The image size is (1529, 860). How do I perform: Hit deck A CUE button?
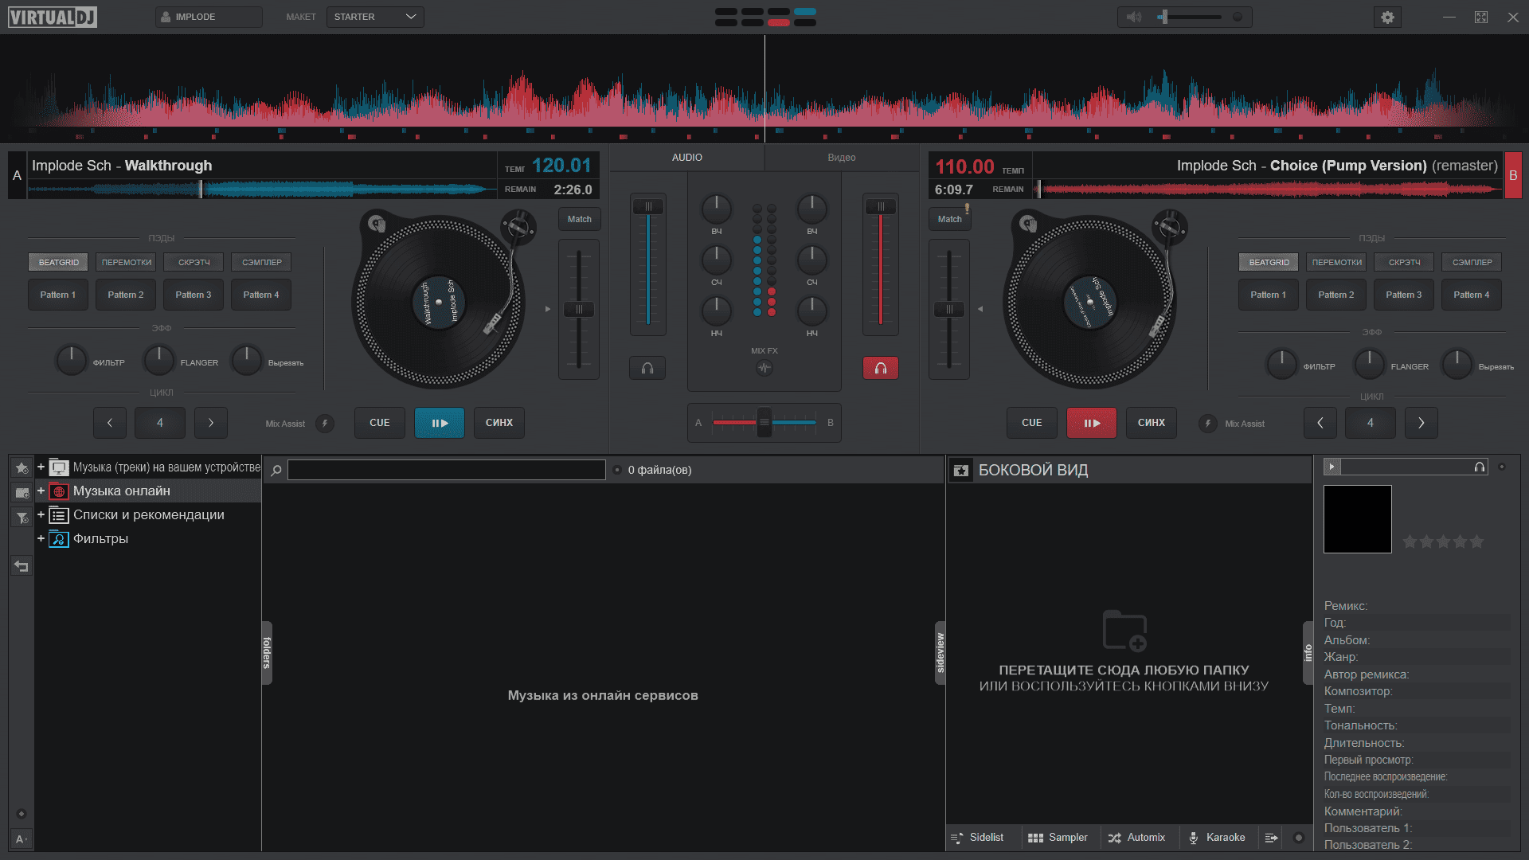pos(380,423)
